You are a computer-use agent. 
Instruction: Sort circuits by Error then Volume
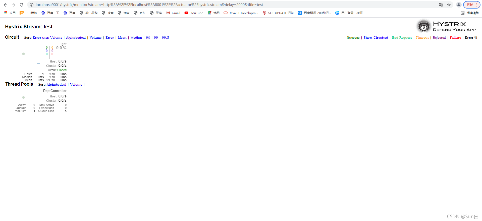pyautogui.click(x=47, y=38)
